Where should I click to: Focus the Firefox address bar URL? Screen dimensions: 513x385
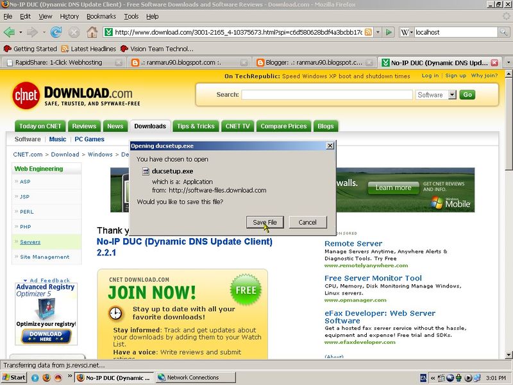pos(239,32)
